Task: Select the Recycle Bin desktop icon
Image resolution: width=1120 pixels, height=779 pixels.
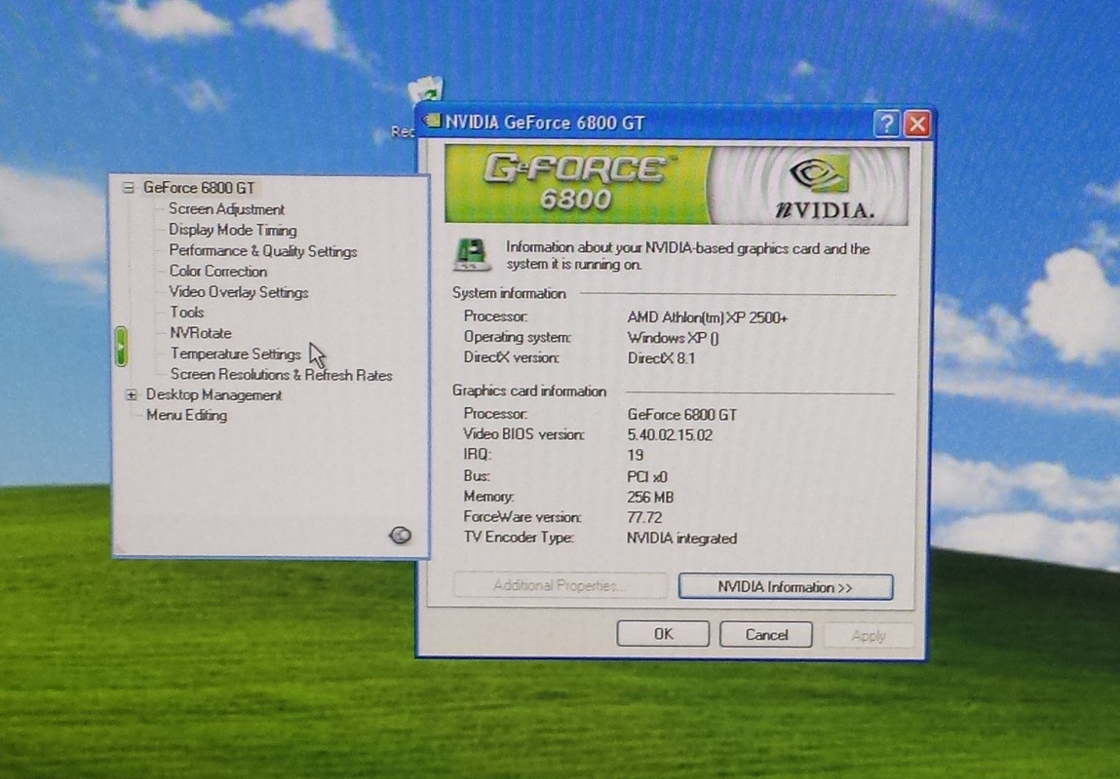Action: [x=426, y=91]
